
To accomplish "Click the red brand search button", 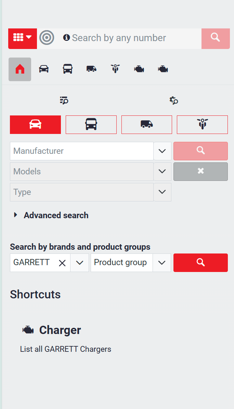I will coord(200,263).
